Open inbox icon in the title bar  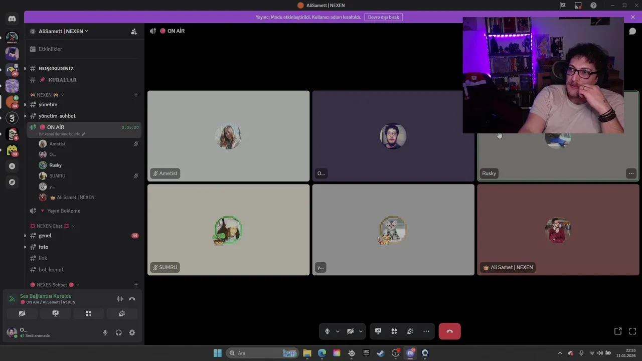pos(578,6)
